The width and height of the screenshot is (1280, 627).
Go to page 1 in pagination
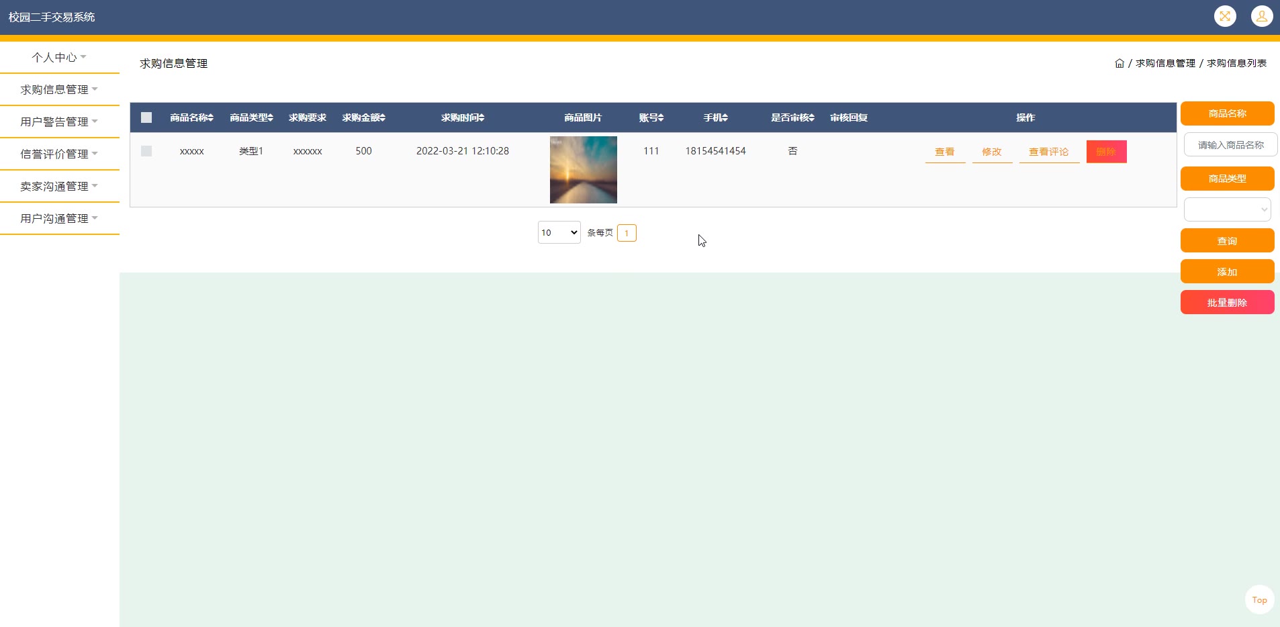pyautogui.click(x=627, y=233)
